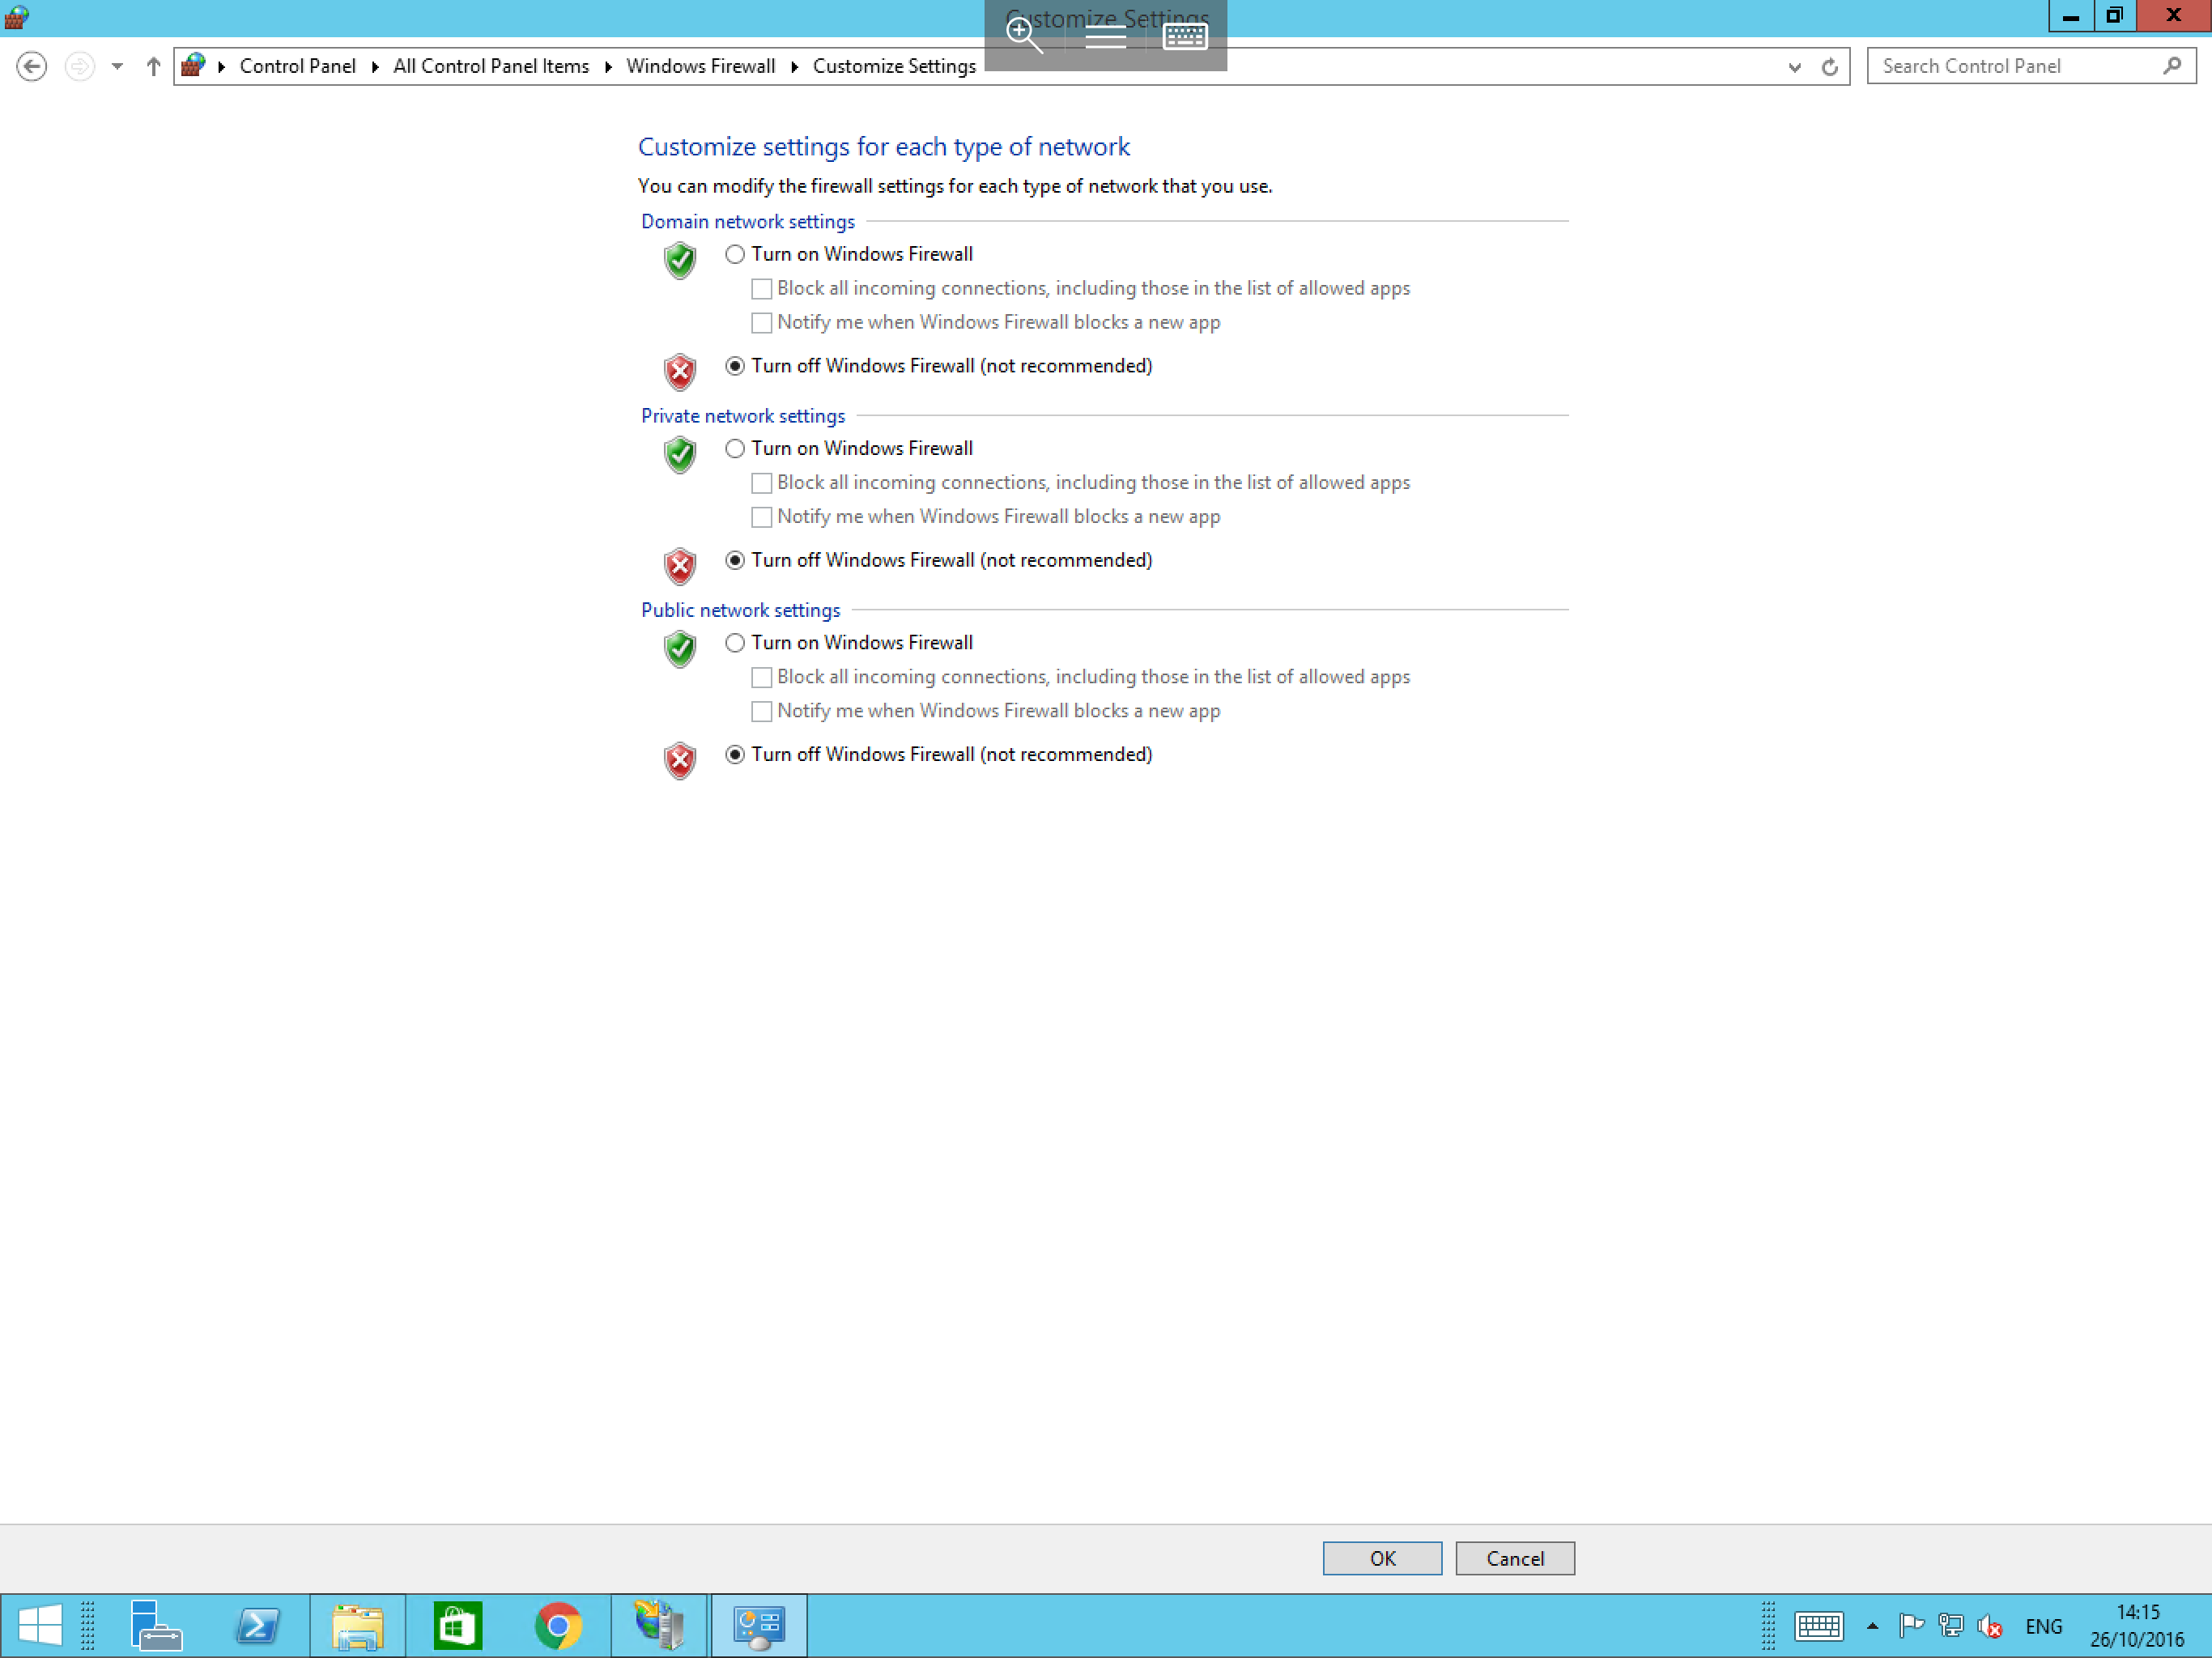The width and height of the screenshot is (2212, 1658).
Task: Click the network status tray icon
Action: point(1951,1626)
